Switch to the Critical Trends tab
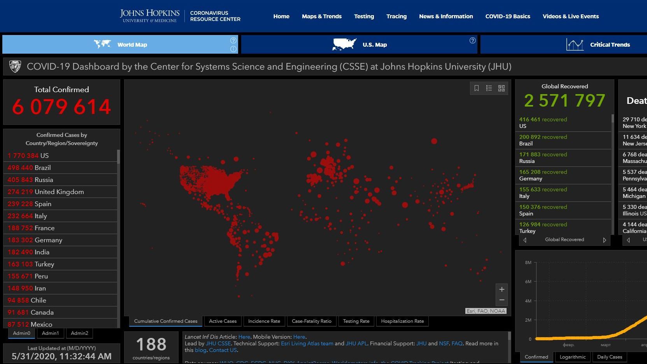This screenshot has height=364, width=647. pyautogui.click(x=564, y=44)
